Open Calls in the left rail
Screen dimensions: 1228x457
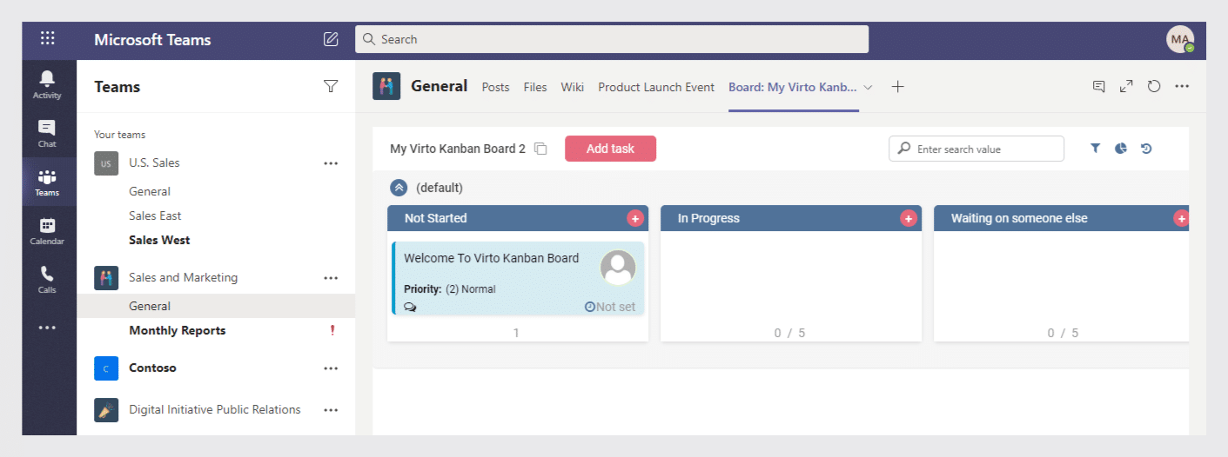47,279
